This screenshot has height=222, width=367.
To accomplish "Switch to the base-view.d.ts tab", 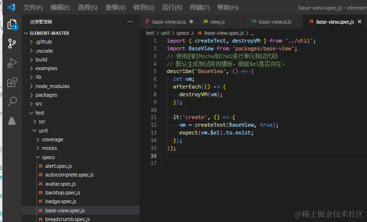I will [x=274, y=22].
